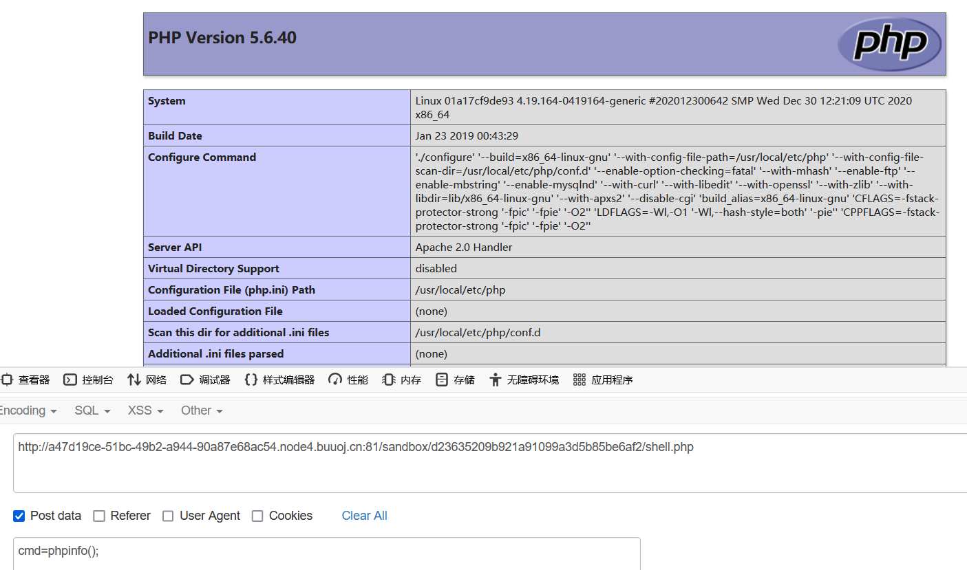The image size is (967, 570).
Task: Open the Accessibility (无障碍环境) panel icon
Action: (495, 380)
